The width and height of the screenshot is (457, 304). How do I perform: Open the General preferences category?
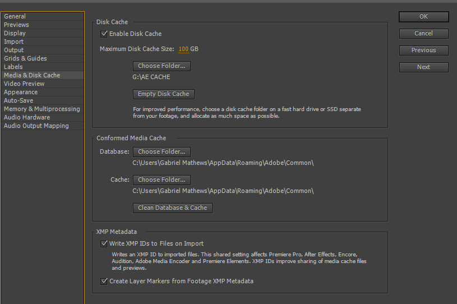15,17
